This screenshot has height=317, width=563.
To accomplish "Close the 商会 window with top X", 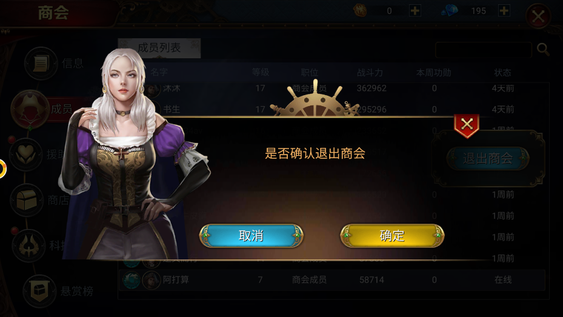I will coord(538,16).
